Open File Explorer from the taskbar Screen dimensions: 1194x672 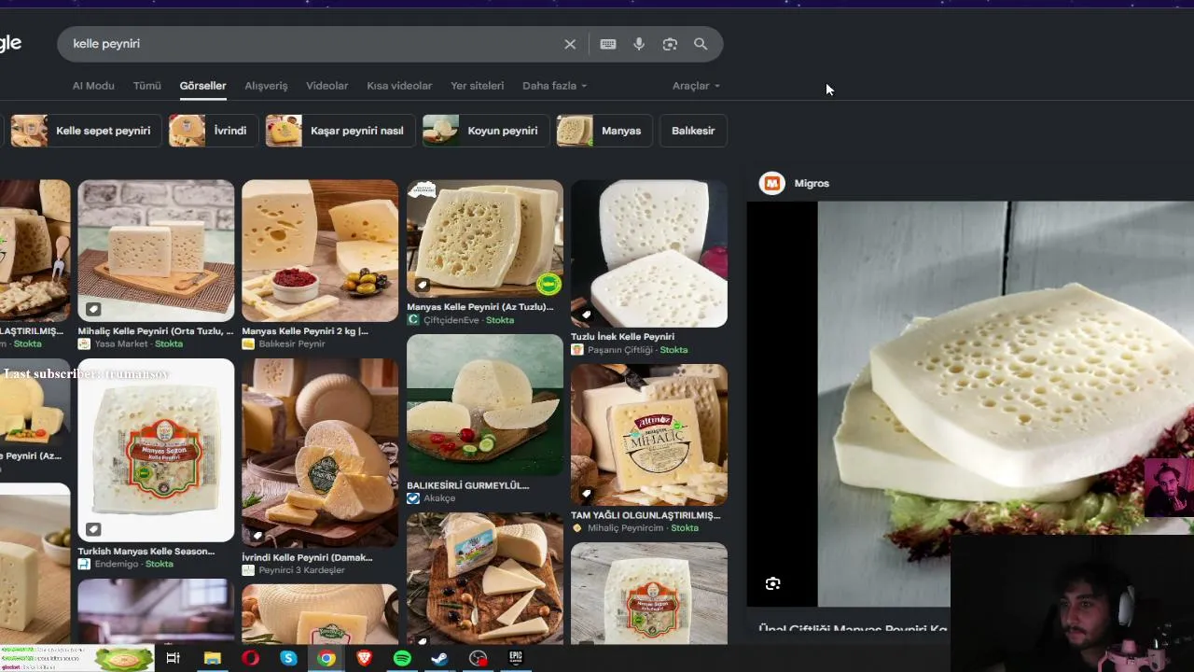tap(213, 658)
